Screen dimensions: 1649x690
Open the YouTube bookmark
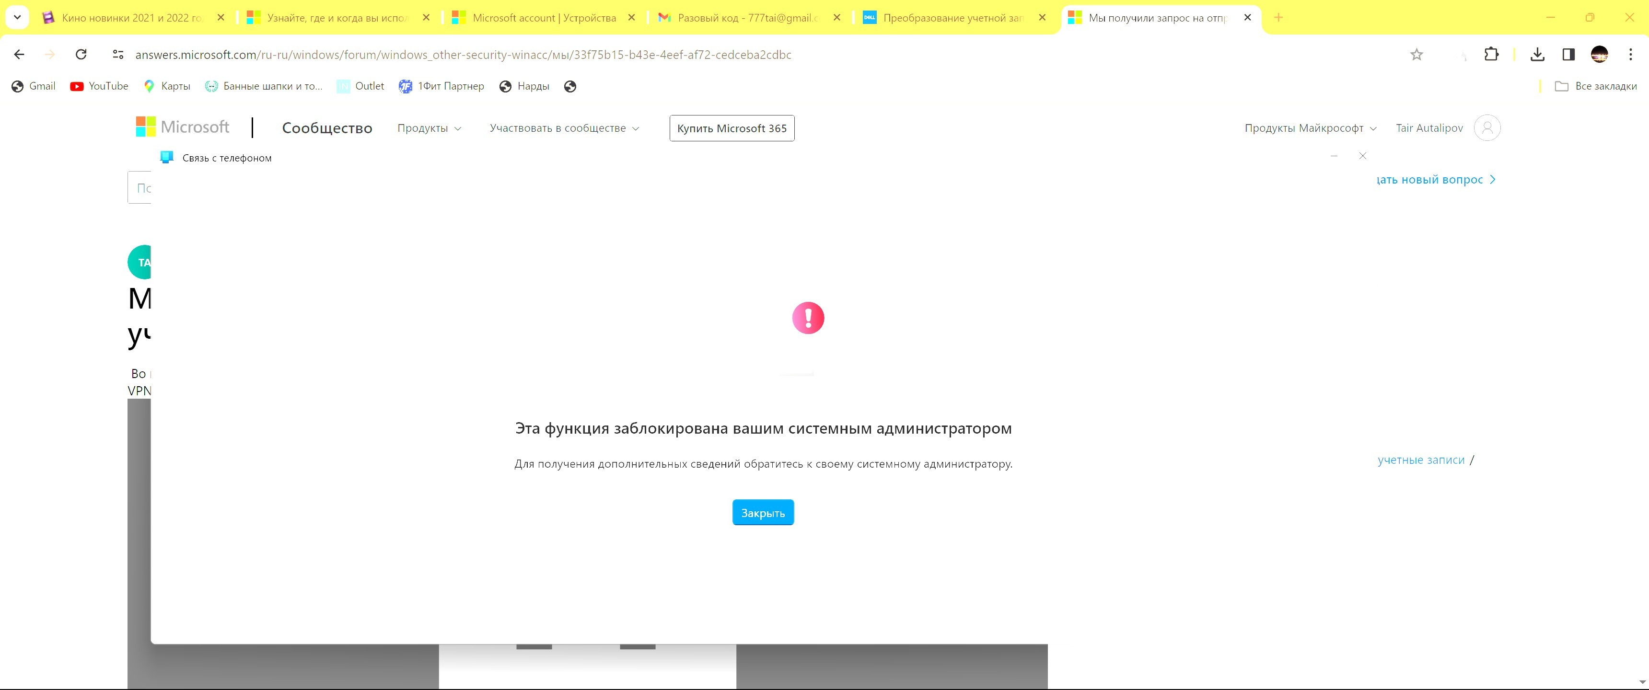[99, 86]
